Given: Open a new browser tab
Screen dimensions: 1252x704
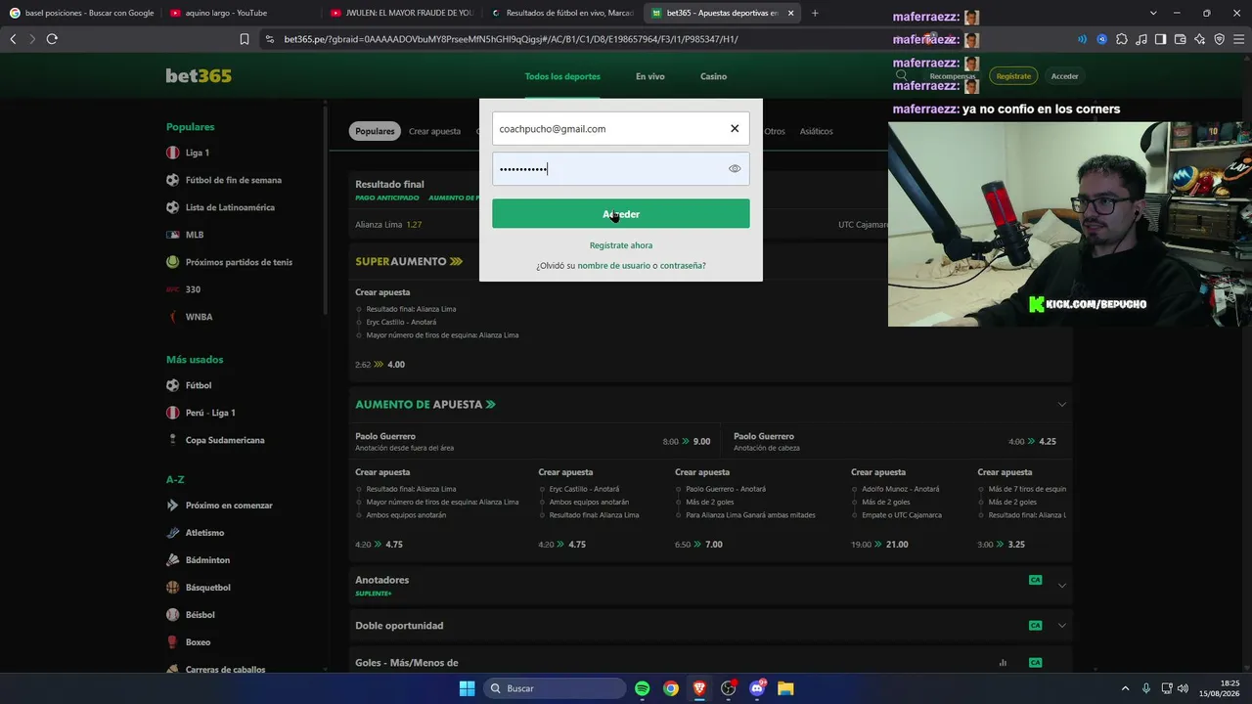Looking at the screenshot, I should pyautogui.click(x=815, y=13).
